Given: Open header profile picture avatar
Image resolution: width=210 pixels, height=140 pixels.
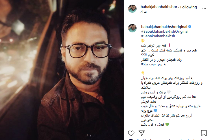Looking at the screenshot, I should tap(132, 9).
